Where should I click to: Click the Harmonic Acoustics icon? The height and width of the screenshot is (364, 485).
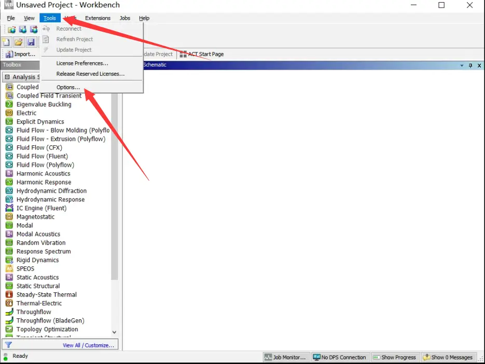click(9, 173)
